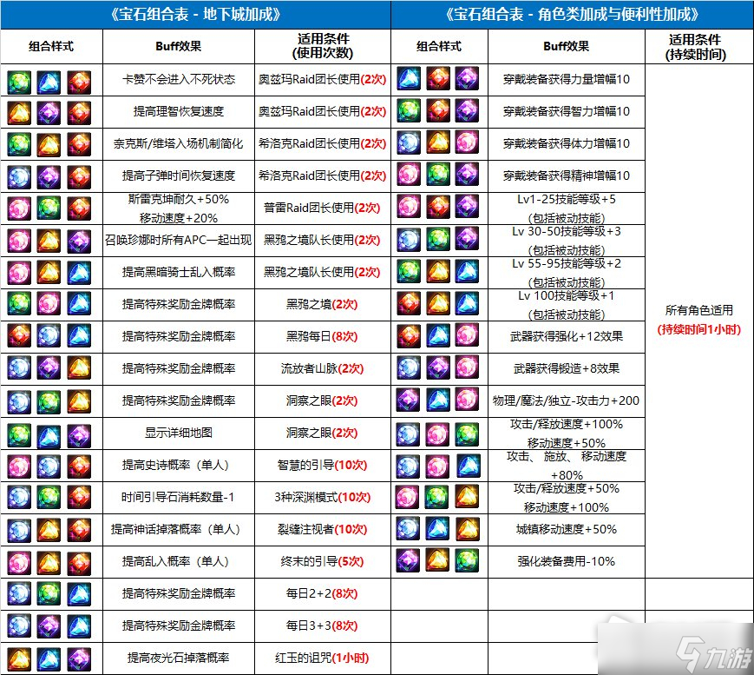Click the blue gem in 穿戴装备获得力量增幅10 row
The width and height of the screenshot is (754, 675).
409,78
